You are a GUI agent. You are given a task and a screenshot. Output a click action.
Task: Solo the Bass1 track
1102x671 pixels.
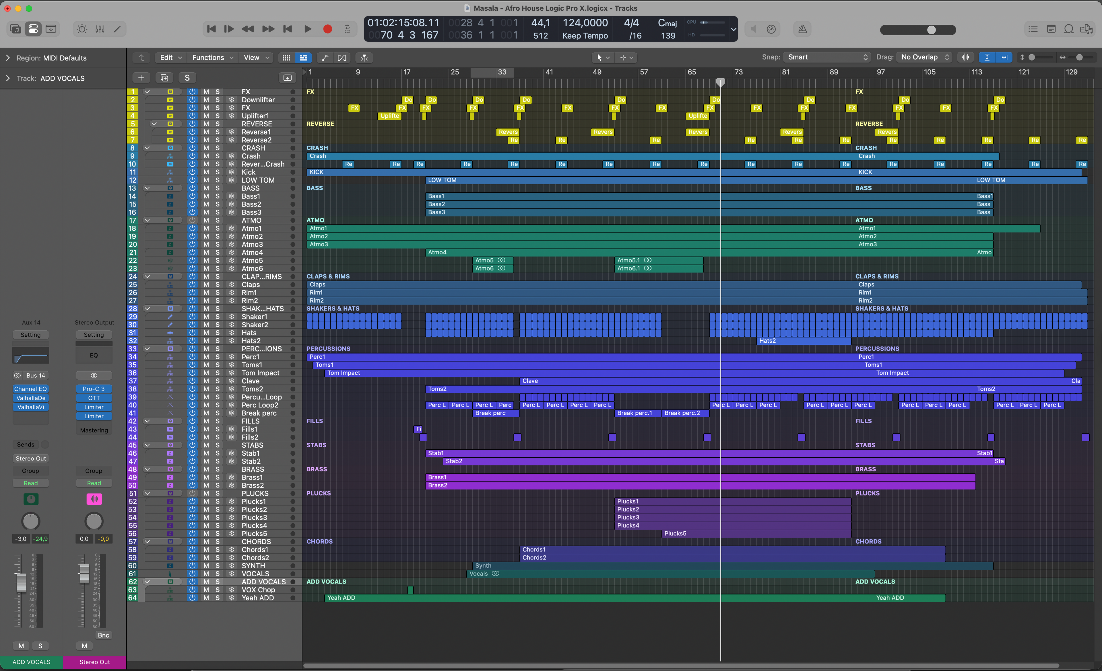(218, 196)
